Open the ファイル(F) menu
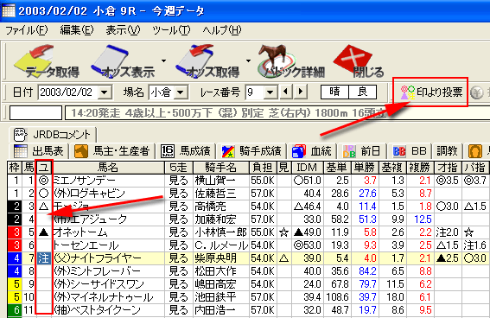The width and height of the screenshot is (490, 318). click(x=27, y=30)
